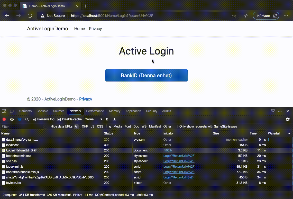Clear the network log icon
Screen dimensions: 293x199
pyautogui.click(x=12, y=119)
